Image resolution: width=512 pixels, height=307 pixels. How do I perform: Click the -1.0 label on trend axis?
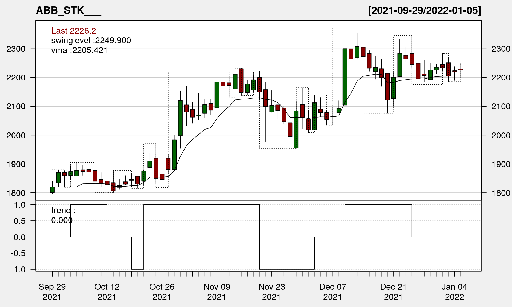click(x=18, y=269)
